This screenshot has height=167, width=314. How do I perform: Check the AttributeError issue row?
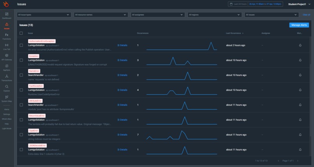coord(21,105)
